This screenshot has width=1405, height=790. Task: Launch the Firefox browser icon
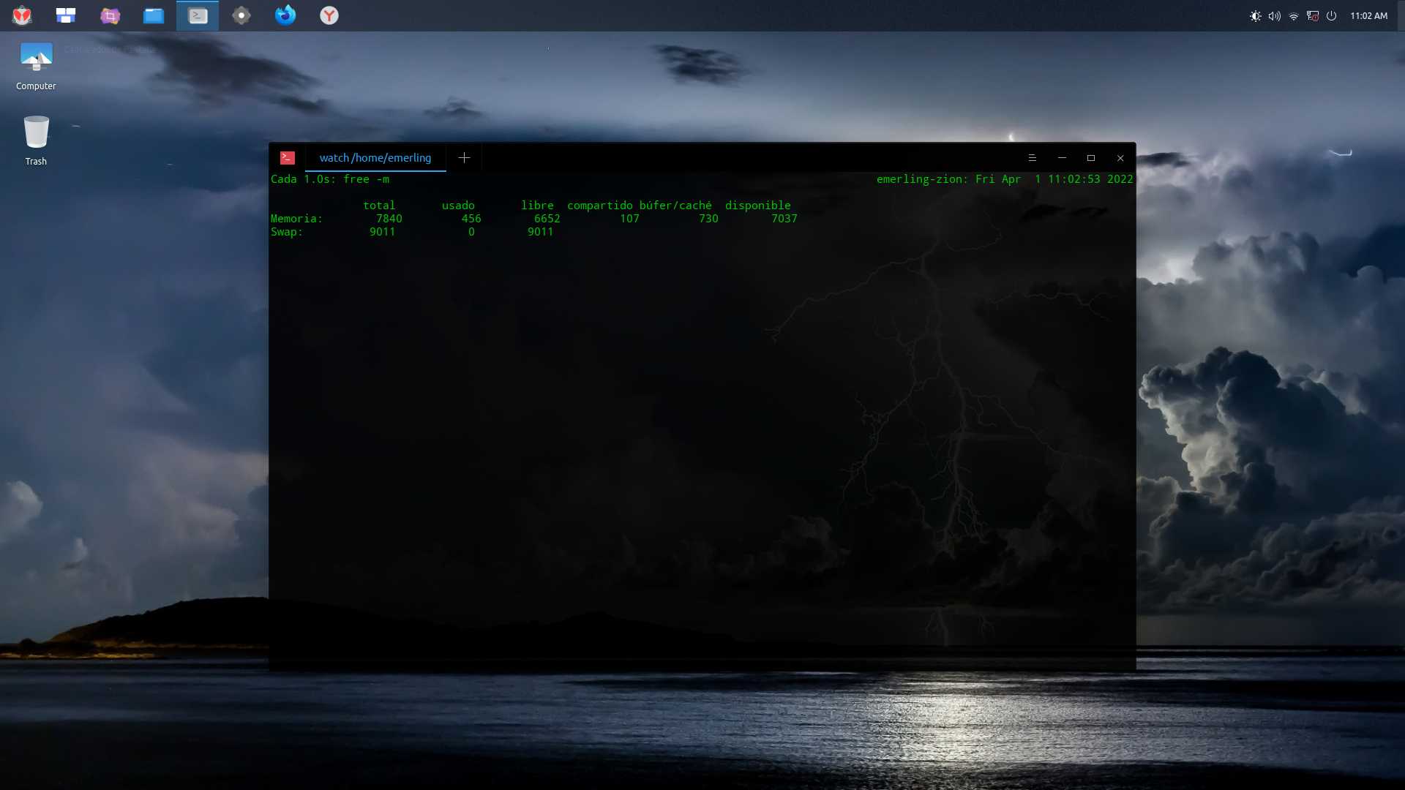pos(285,15)
